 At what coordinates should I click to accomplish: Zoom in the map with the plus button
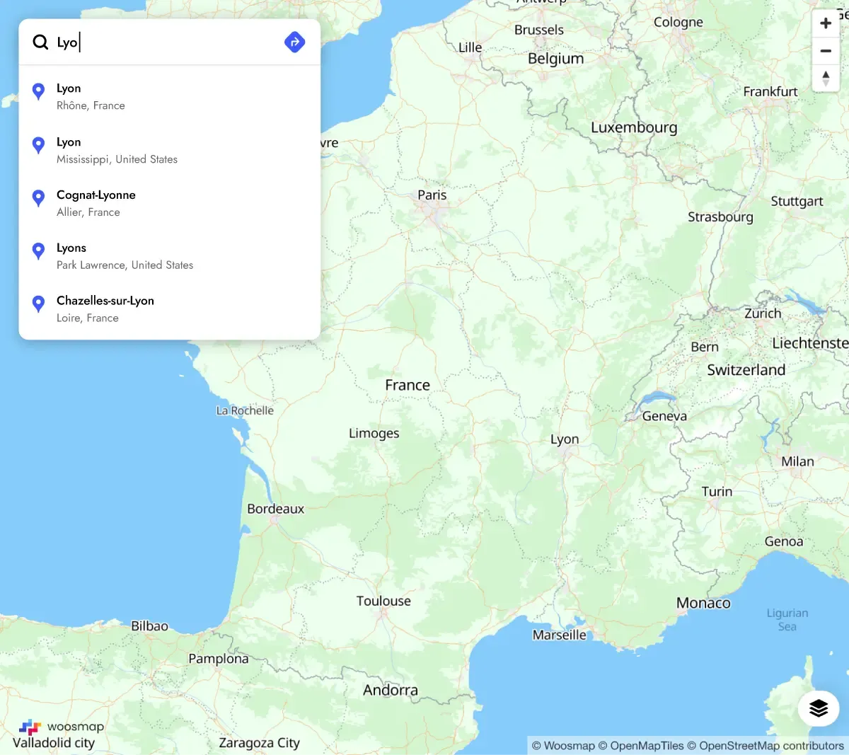click(826, 23)
